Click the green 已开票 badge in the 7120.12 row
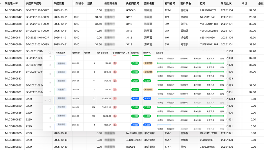Viewport: 264px width, 150px height. click(x=147, y=81)
